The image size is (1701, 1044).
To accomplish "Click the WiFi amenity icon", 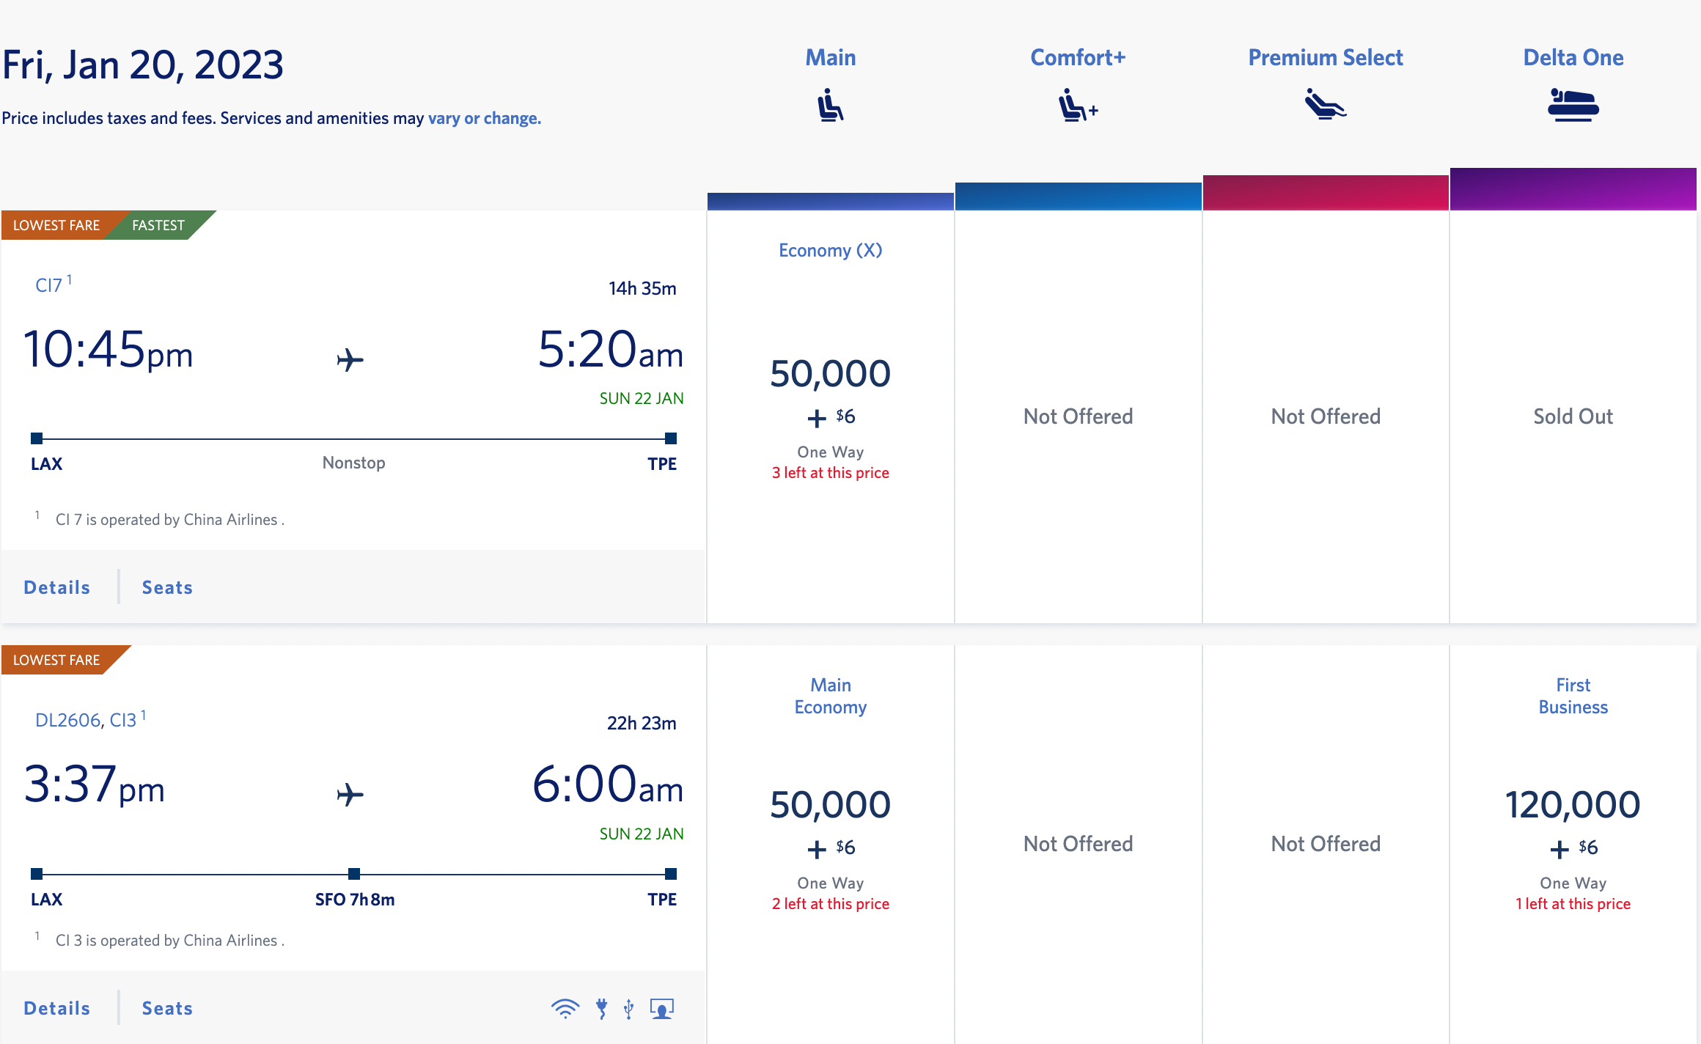I will 564,1008.
